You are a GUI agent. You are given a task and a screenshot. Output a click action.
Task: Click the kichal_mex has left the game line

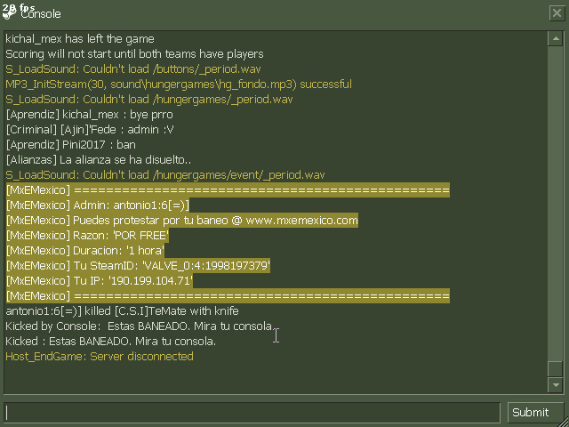[80, 39]
